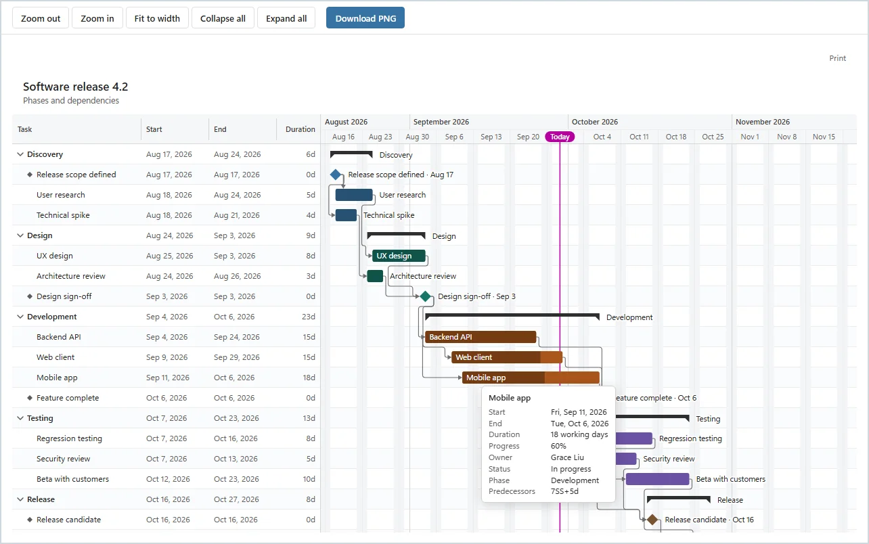Click the Aug 16 week header

[343, 137]
